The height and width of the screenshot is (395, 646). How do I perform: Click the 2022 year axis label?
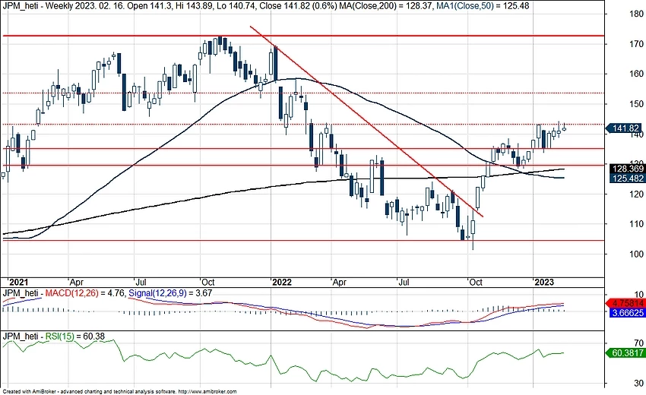[x=282, y=282]
